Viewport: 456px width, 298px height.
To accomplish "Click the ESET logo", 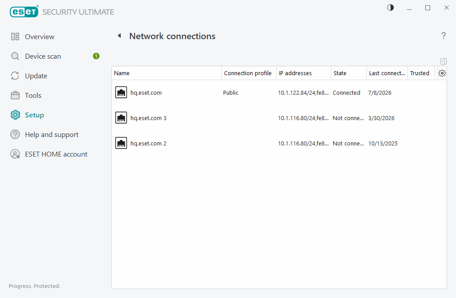I will point(24,12).
